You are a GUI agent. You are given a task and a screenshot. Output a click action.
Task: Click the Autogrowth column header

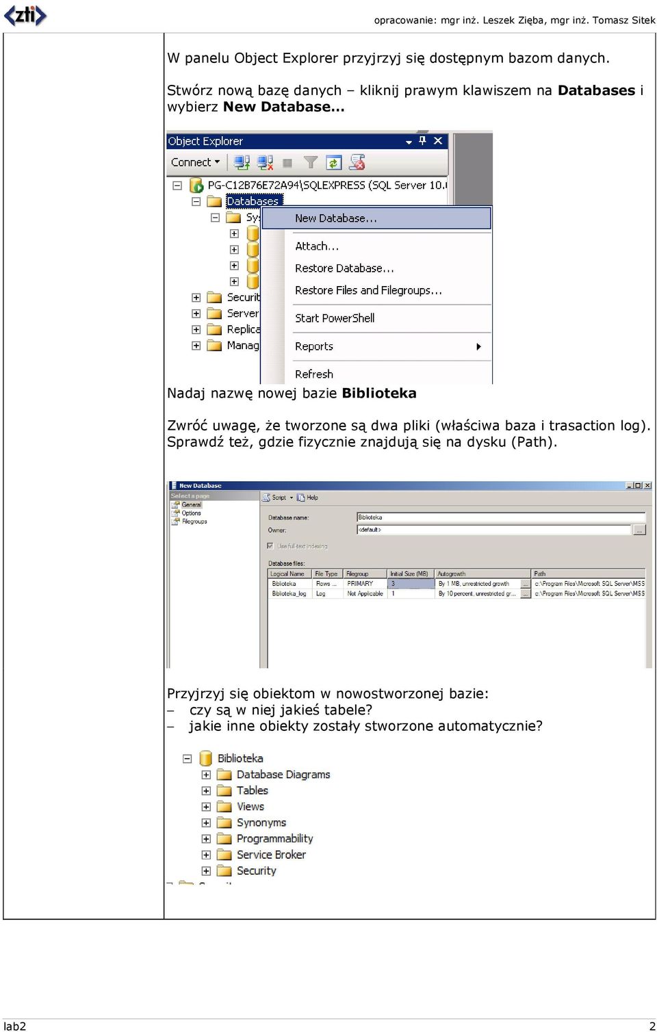[483, 574]
